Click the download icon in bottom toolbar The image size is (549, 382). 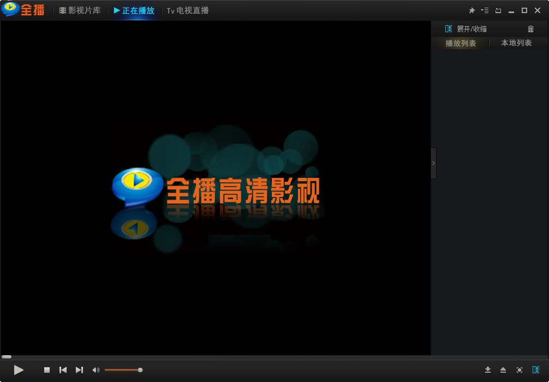tap(487, 369)
